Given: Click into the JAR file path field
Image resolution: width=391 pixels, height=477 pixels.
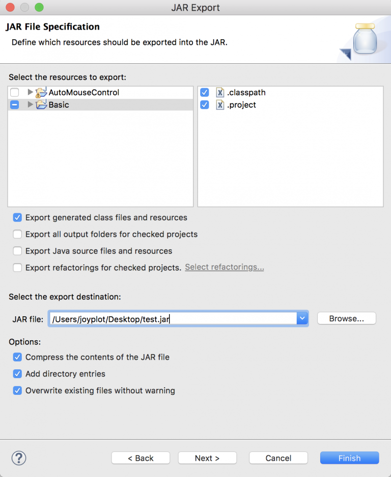Looking at the screenshot, I should pyautogui.click(x=173, y=319).
